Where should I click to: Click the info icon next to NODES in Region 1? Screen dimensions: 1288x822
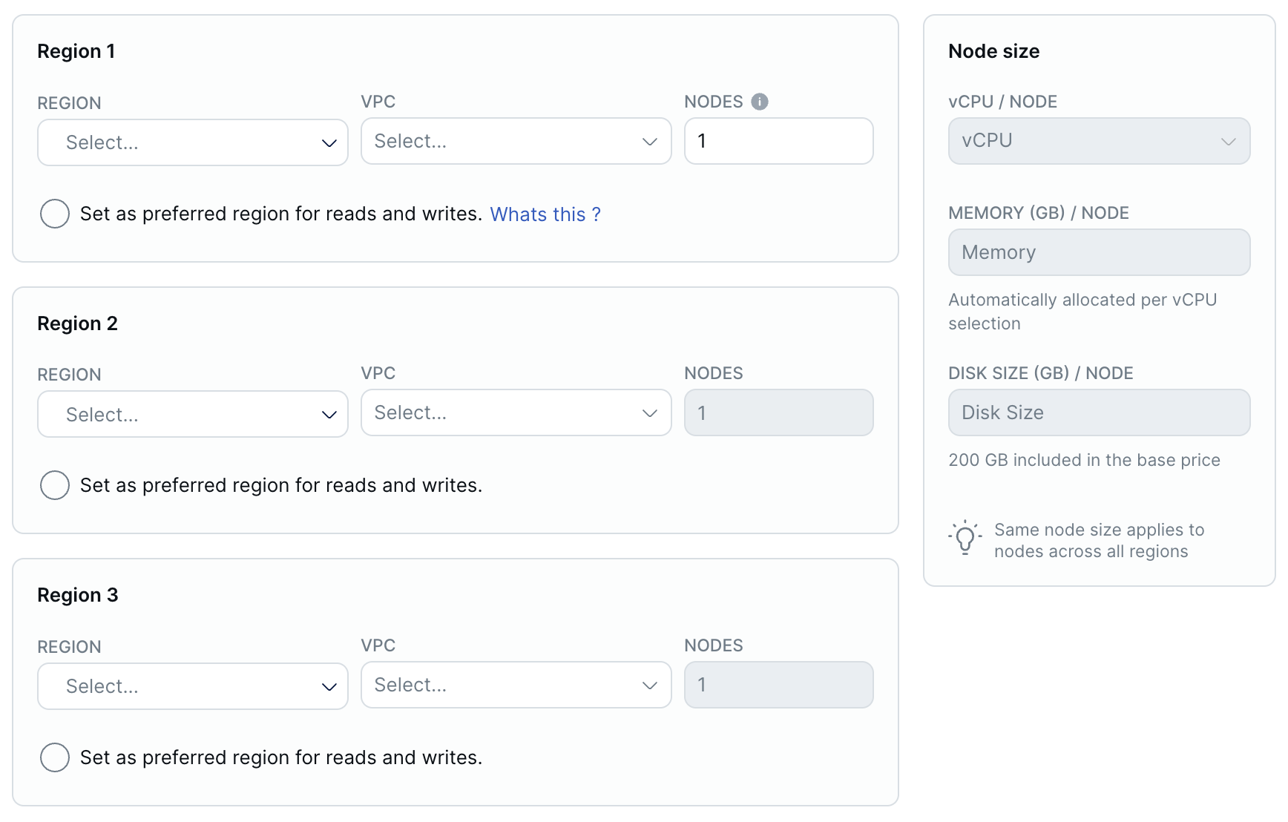pyautogui.click(x=760, y=102)
